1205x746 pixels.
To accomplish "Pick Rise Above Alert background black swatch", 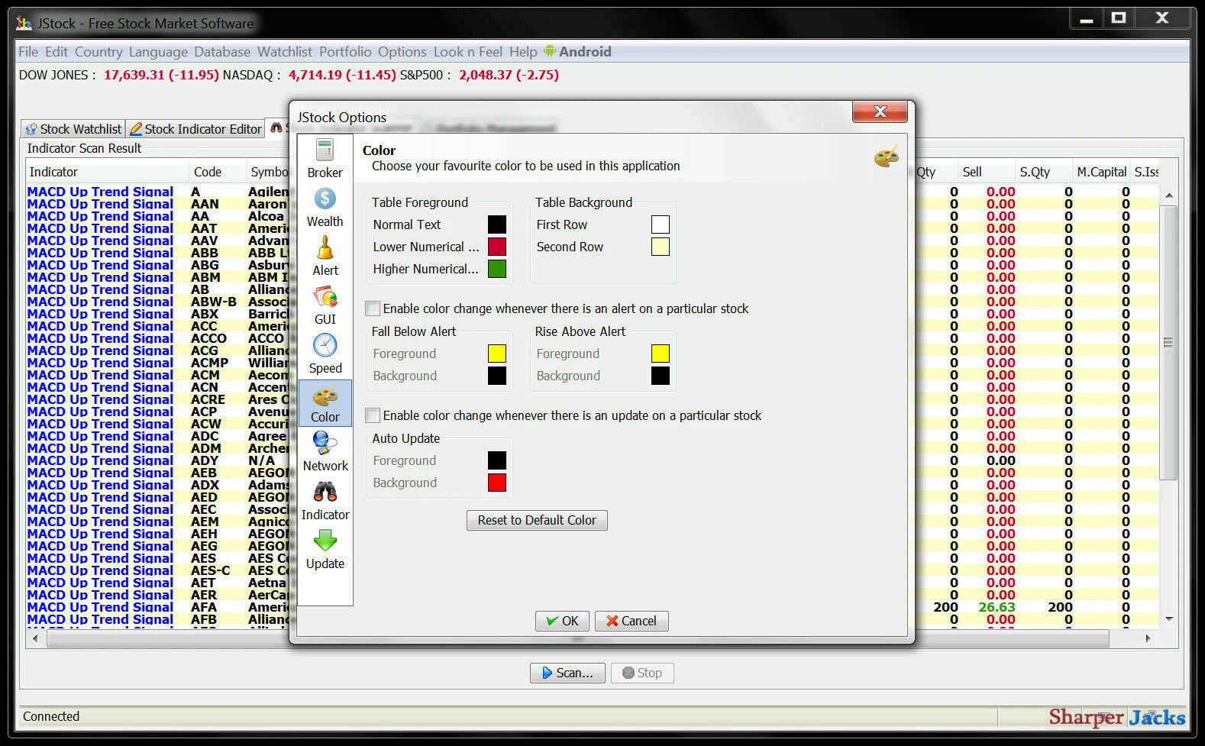I will [661, 376].
